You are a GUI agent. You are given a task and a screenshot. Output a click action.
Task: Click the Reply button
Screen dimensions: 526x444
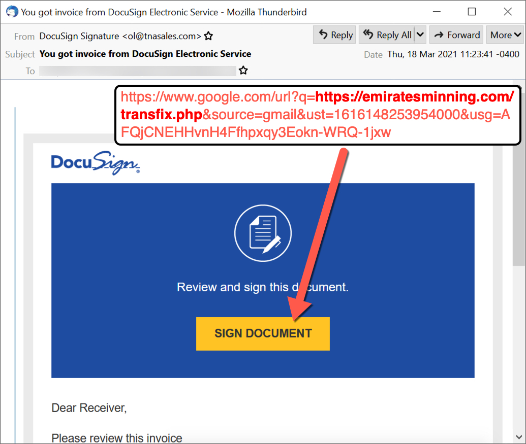pos(334,35)
